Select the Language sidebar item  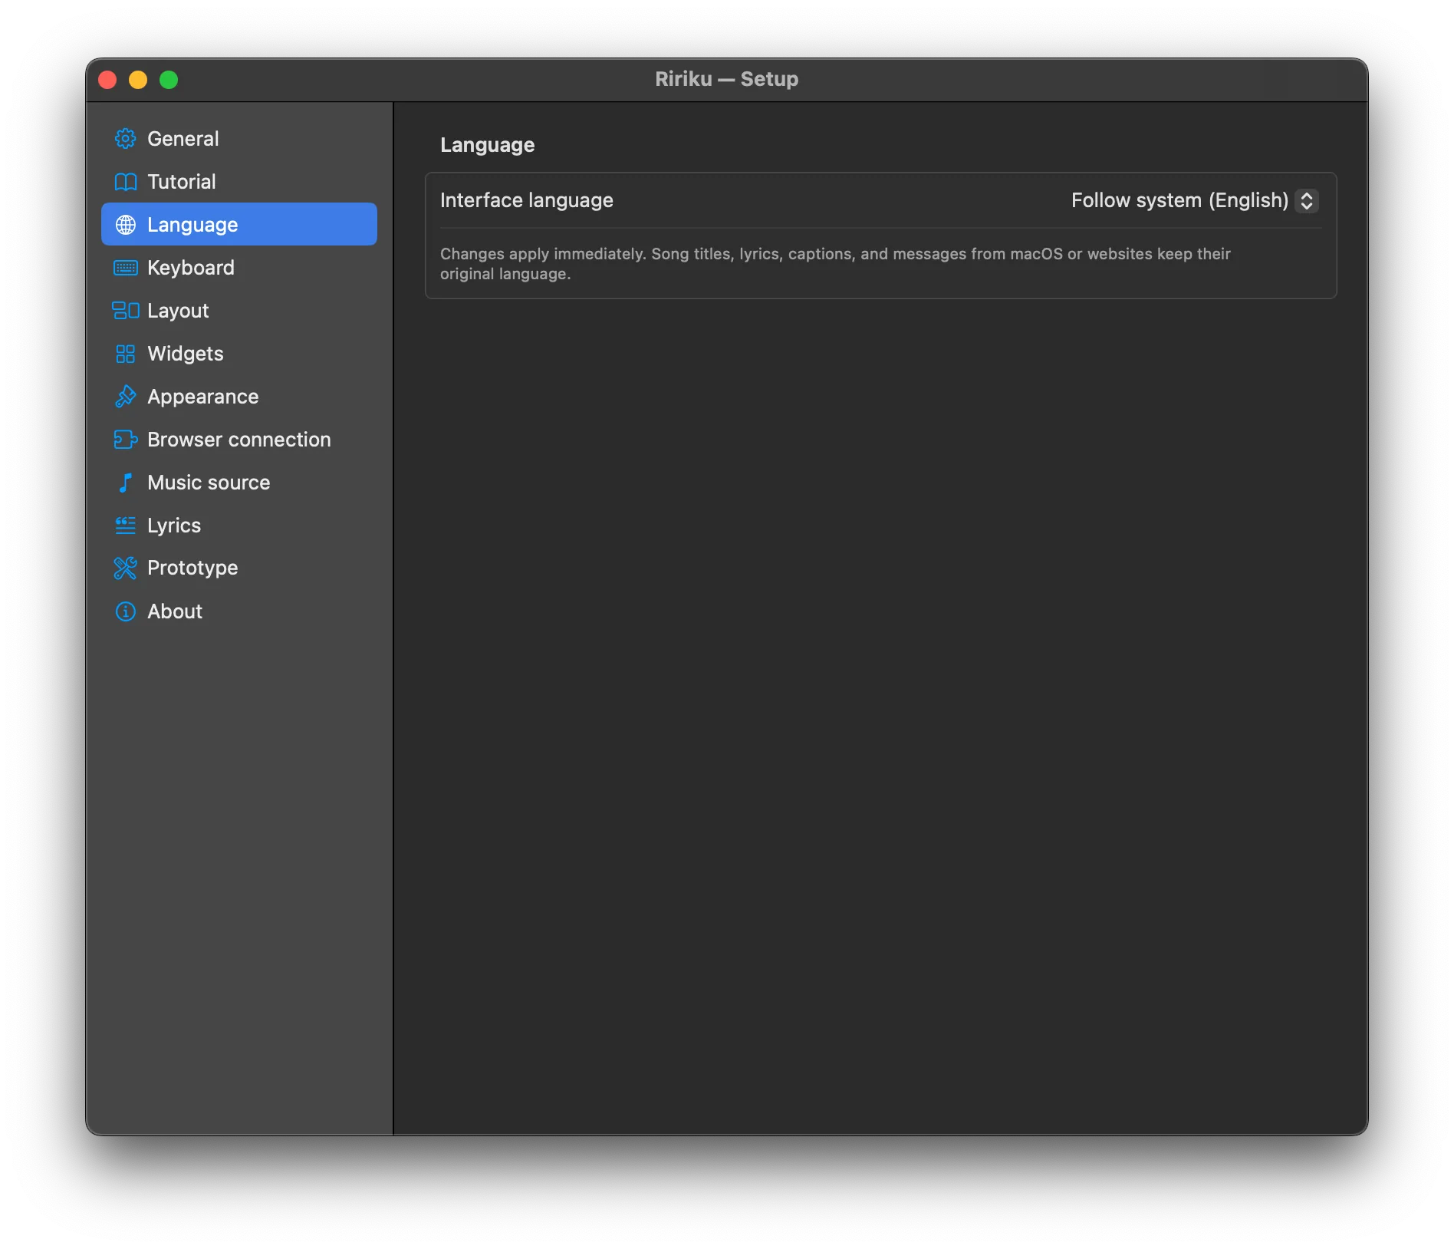(239, 225)
